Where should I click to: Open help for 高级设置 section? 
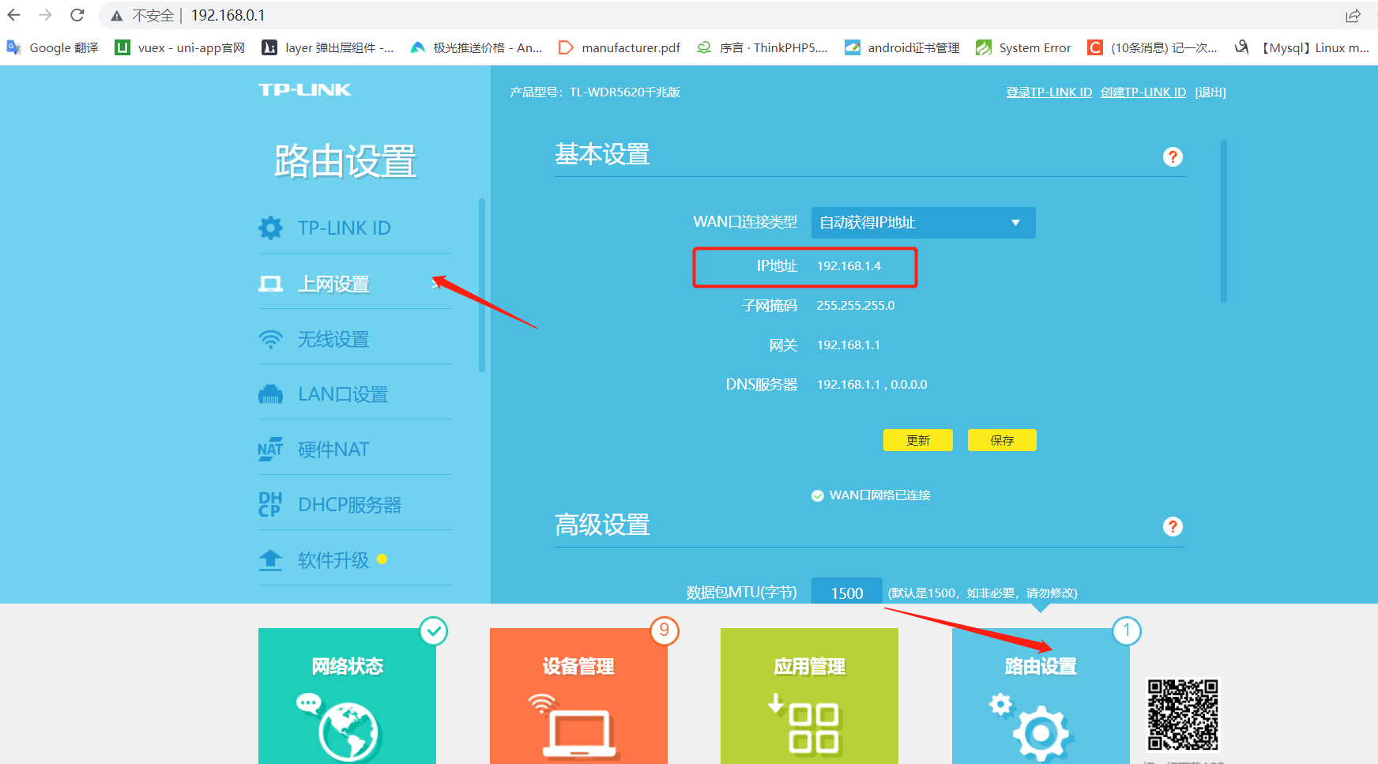(1173, 526)
